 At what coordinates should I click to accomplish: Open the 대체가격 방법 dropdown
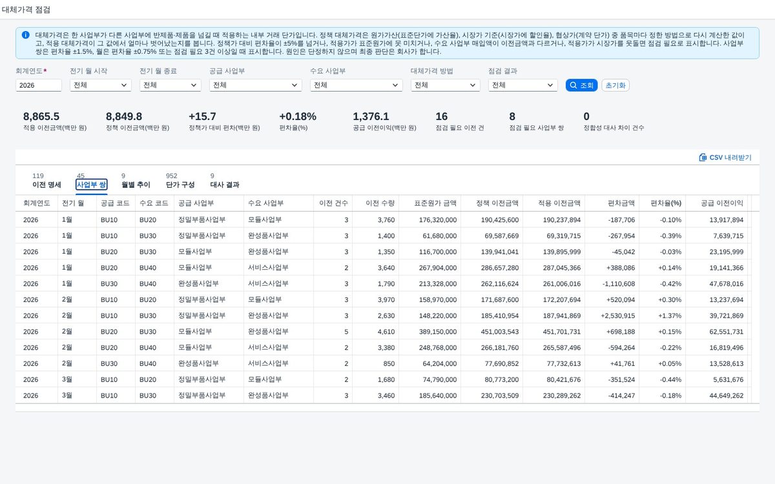pyautogui.click(x=446, y=85)
